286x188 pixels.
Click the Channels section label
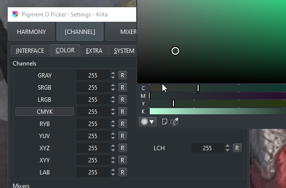[25, 63]
